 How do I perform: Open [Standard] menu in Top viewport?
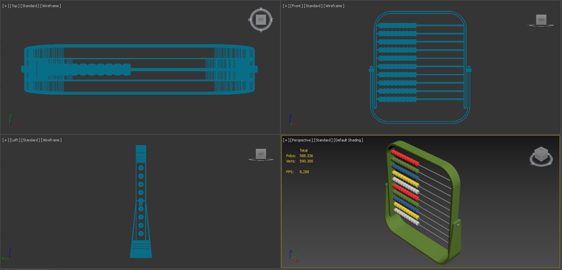click(x=30, y=6)
